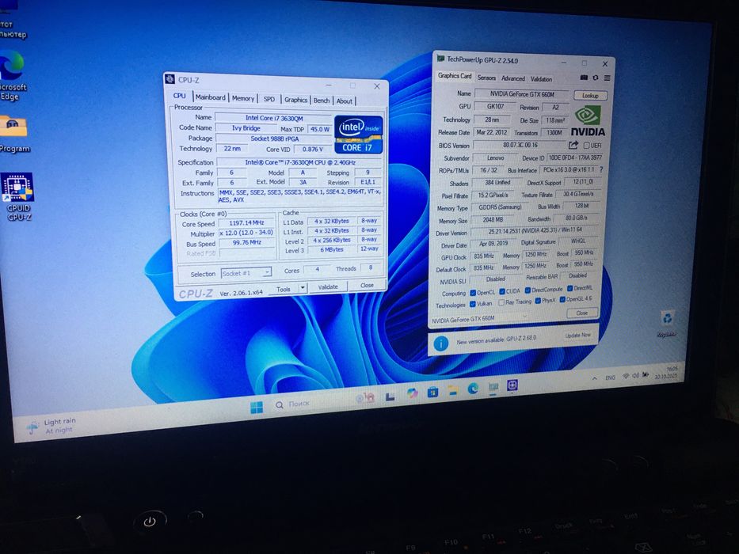The height and width of the screenshot is (554, 739).
Task: Click the Bus Interface question mark icon
Action: (601, 169)
